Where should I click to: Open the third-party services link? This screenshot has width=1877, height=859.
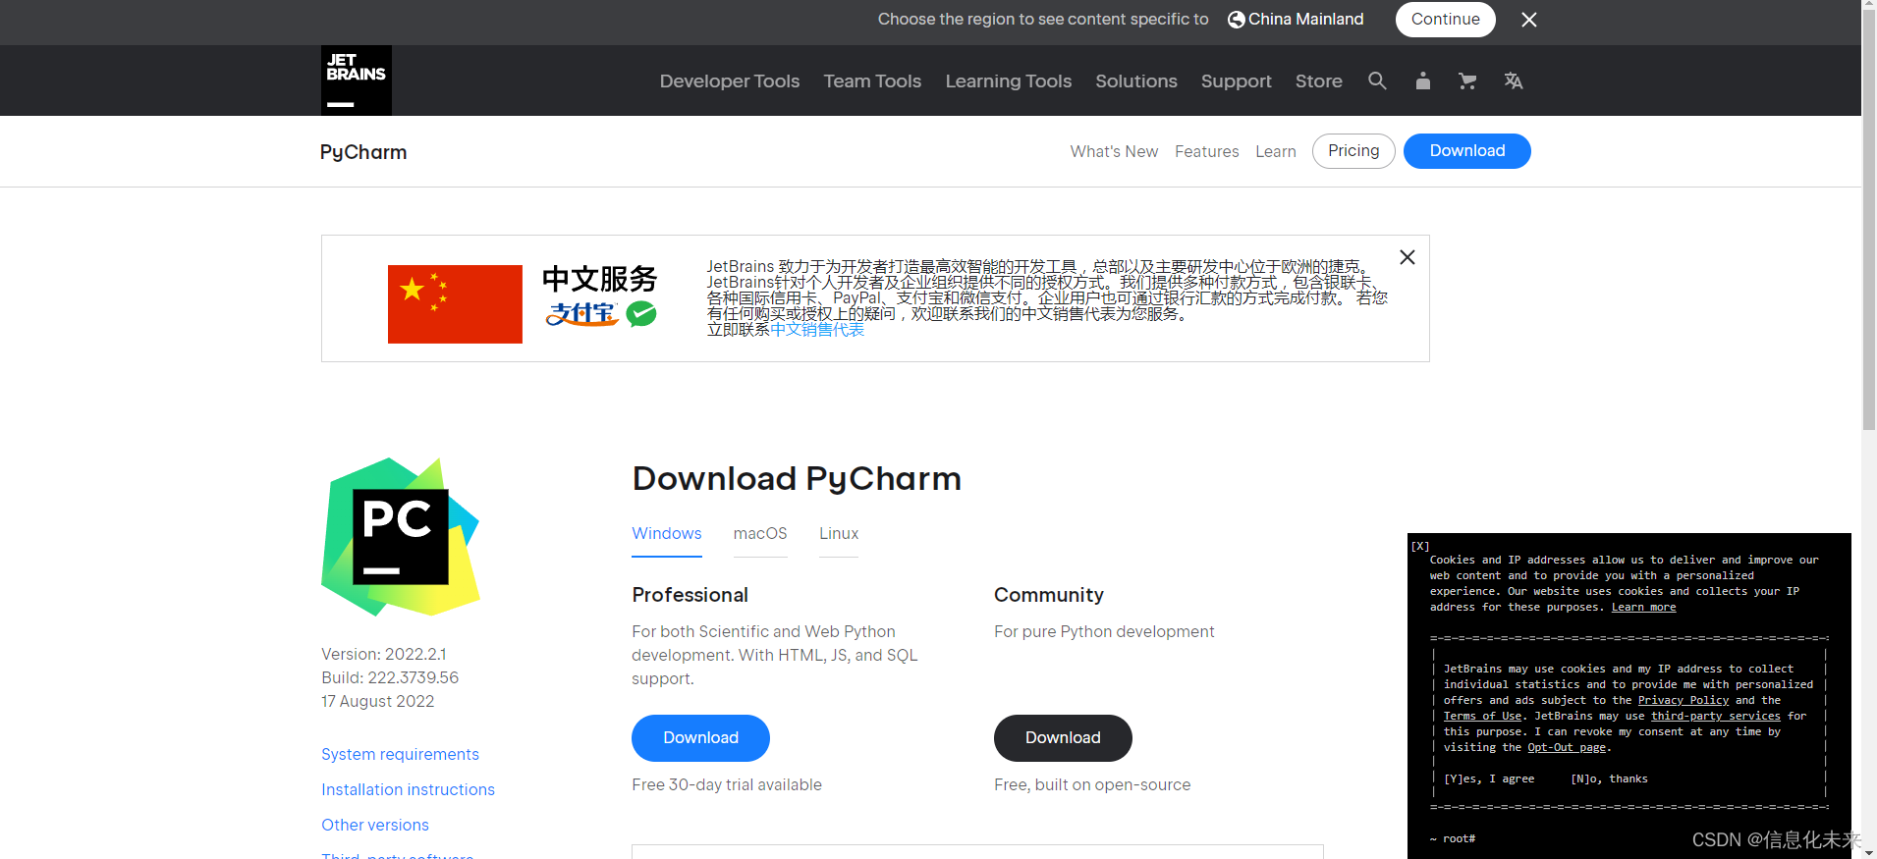tap(1716, 716)
